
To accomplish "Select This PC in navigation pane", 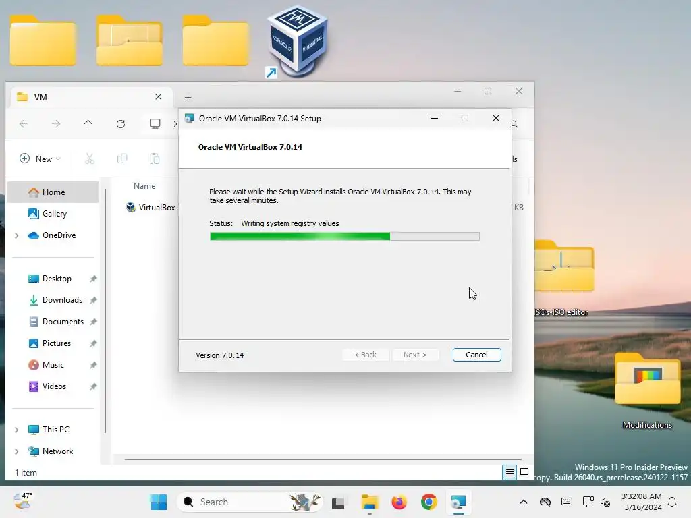I will pos(55,430).
